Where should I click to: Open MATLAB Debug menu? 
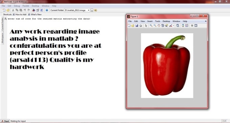[x=17, y=6]
